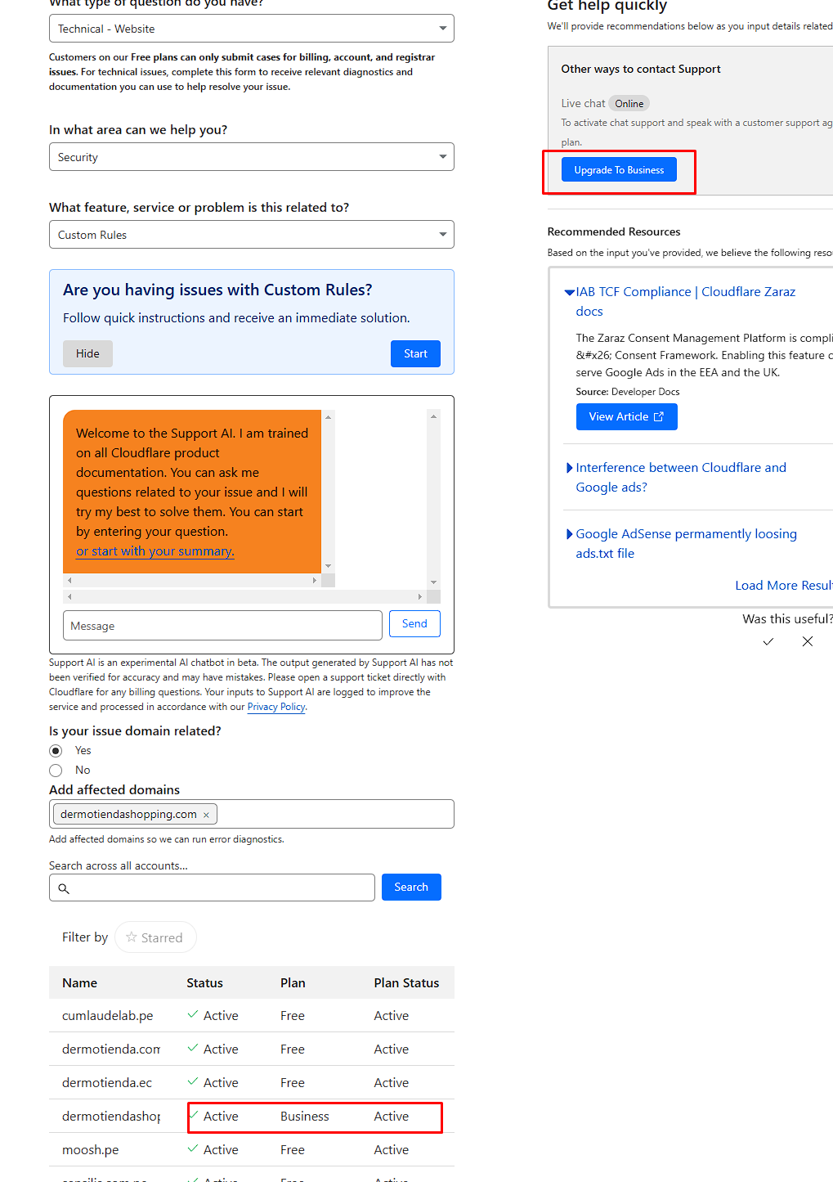The image size is (833, 1182).
Task: Select dermotienda.com in the domain table
Action: pyautogui.click(x=111, y=1049)
